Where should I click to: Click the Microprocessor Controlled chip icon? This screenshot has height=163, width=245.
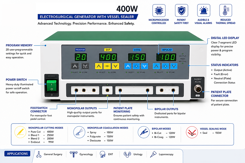point(159,10)
